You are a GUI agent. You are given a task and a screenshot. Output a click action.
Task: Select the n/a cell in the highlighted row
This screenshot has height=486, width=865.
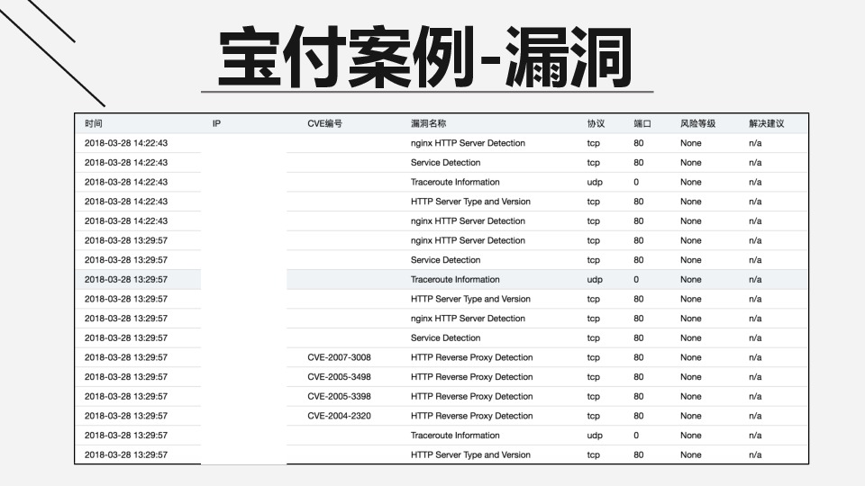(x=755, y=279)
